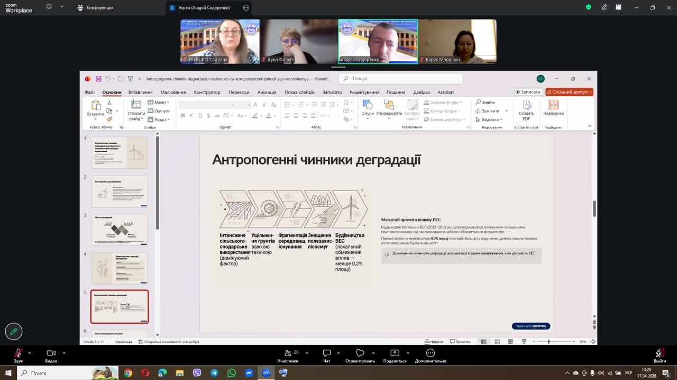
Task: Unmute the microphone with Звук button
Action: point(19,353)
